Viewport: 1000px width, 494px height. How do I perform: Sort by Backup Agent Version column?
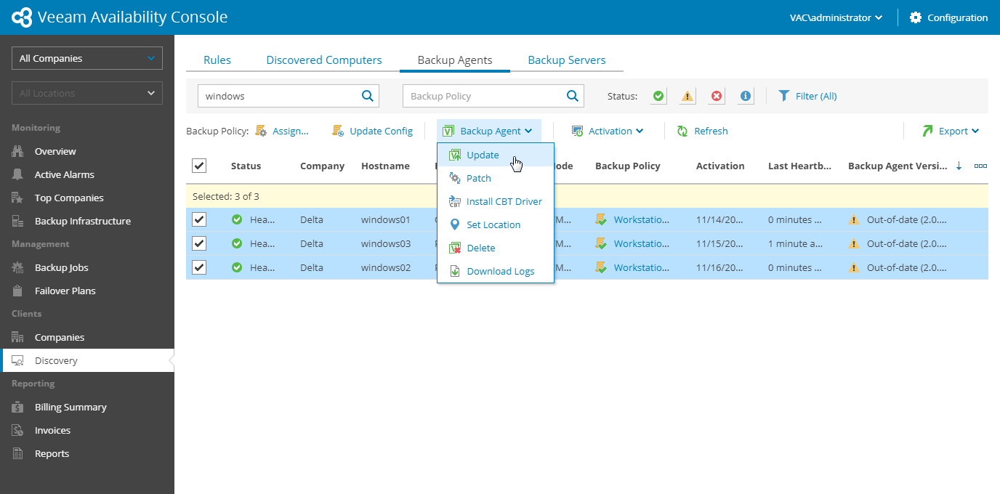point(898,166)
